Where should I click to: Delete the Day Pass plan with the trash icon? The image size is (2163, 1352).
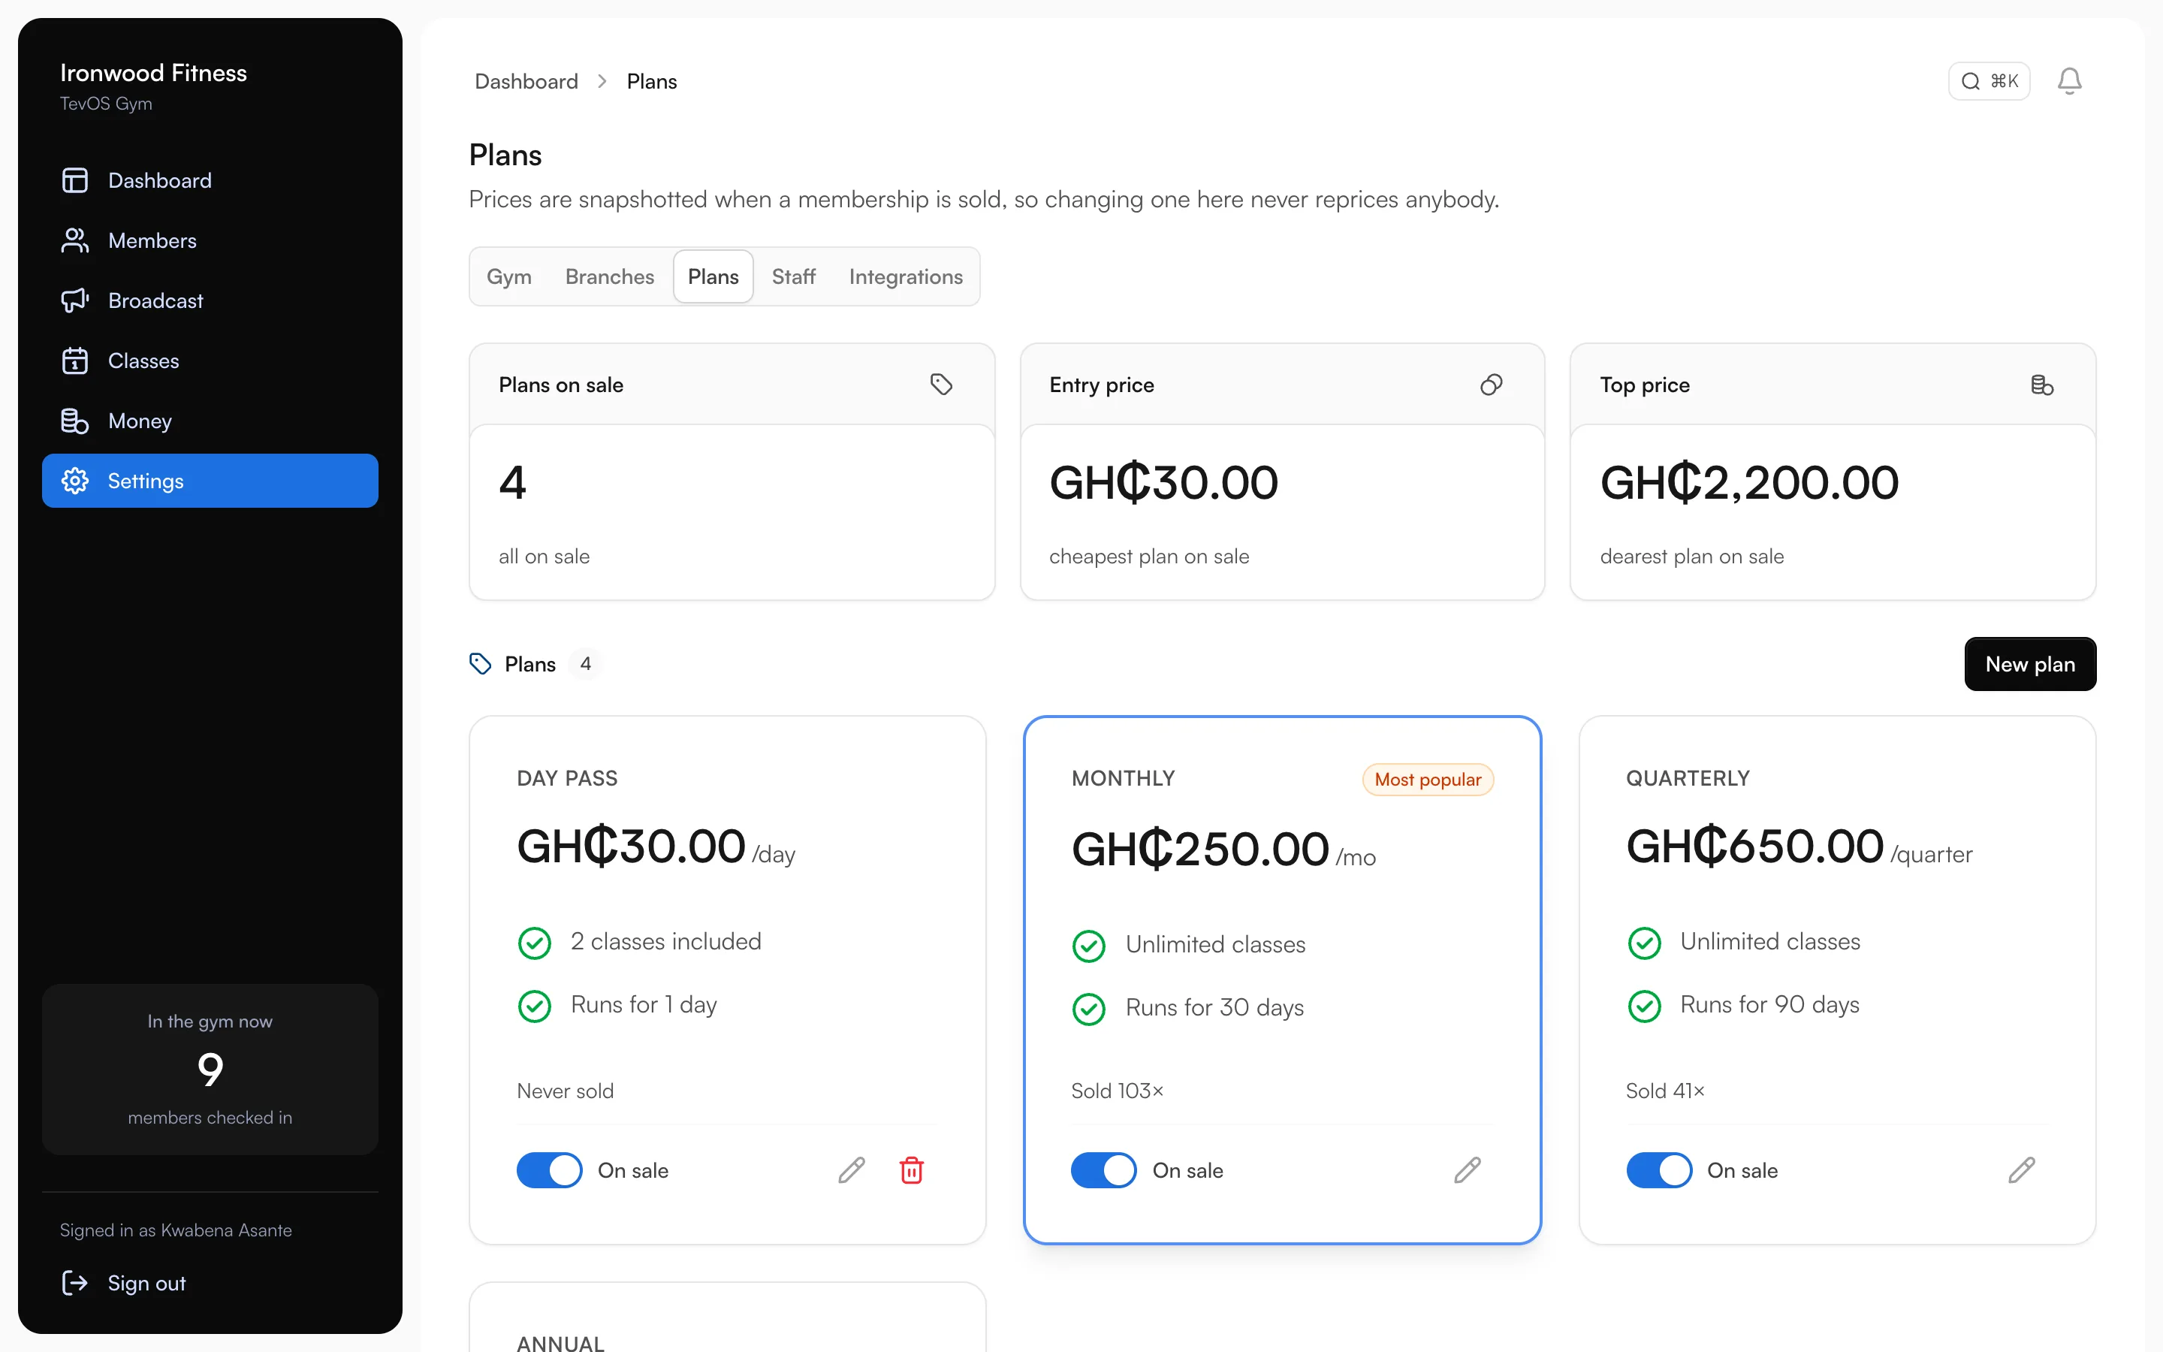pos(911,1169)
